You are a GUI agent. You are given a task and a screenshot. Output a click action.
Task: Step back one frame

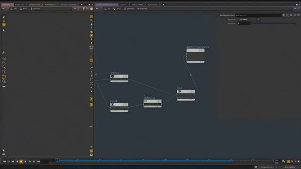coord(13,161)
